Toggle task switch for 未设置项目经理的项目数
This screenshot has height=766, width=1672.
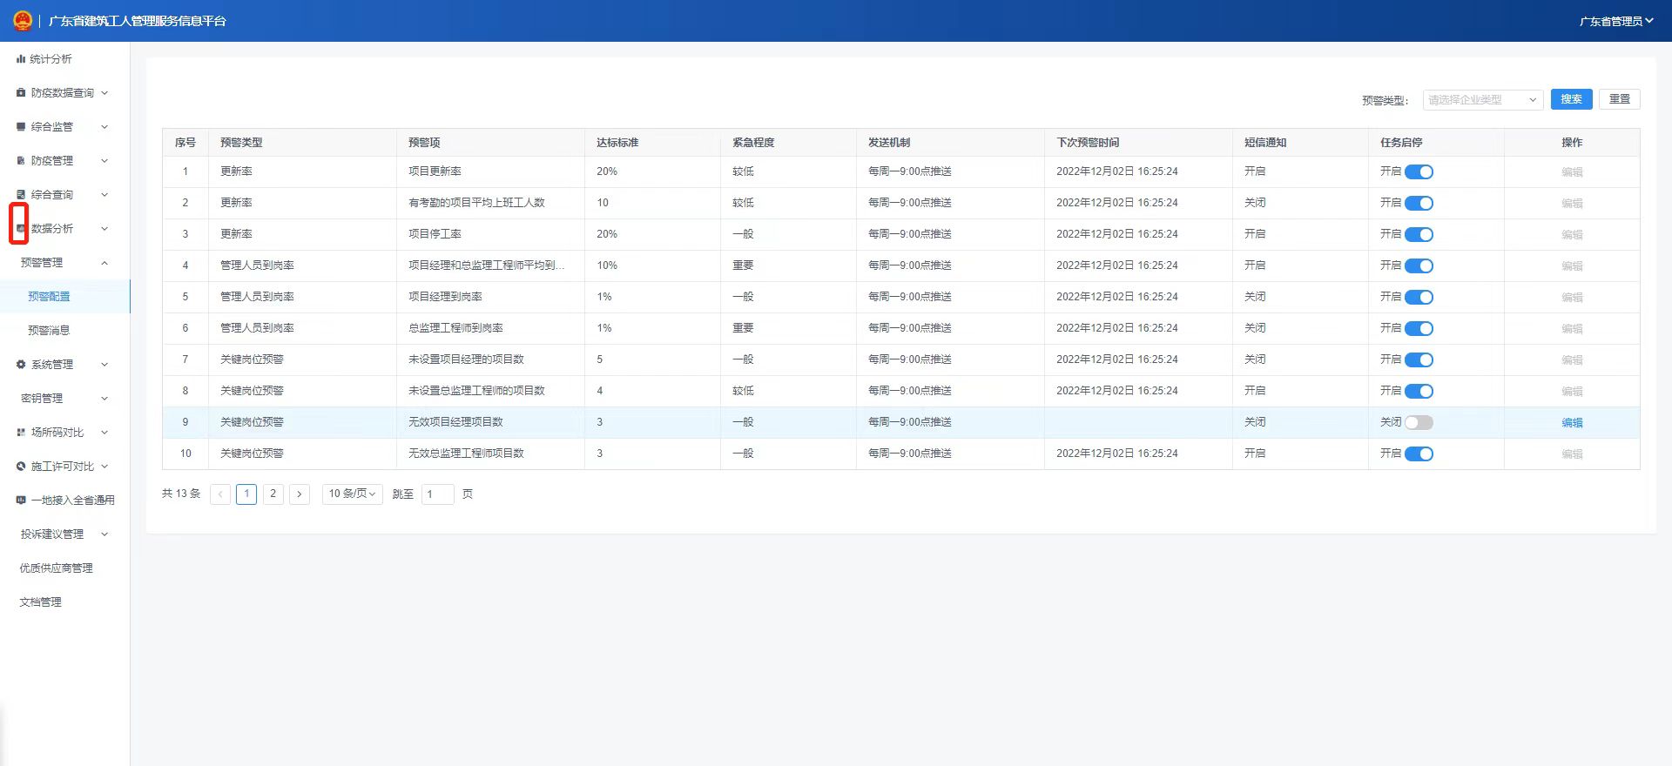(1419, 360)
